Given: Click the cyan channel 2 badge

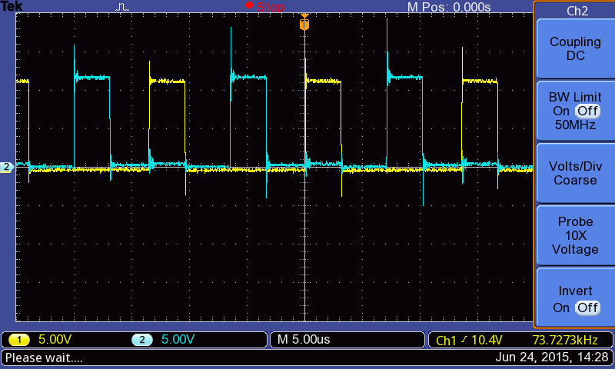Looking at the screenshot, I should (x=142, y=340).
